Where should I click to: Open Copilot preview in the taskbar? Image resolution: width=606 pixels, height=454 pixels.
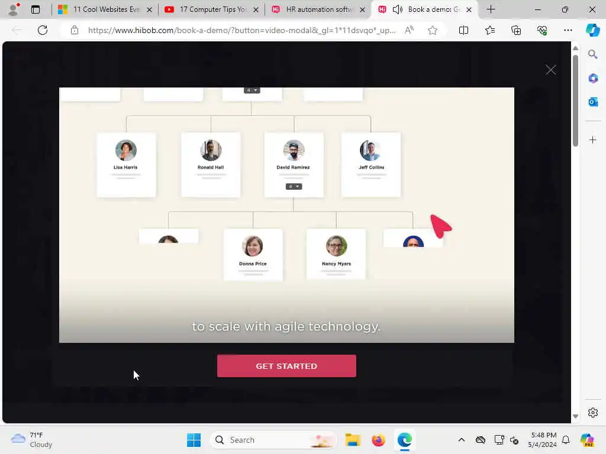(x=587, y=440)
